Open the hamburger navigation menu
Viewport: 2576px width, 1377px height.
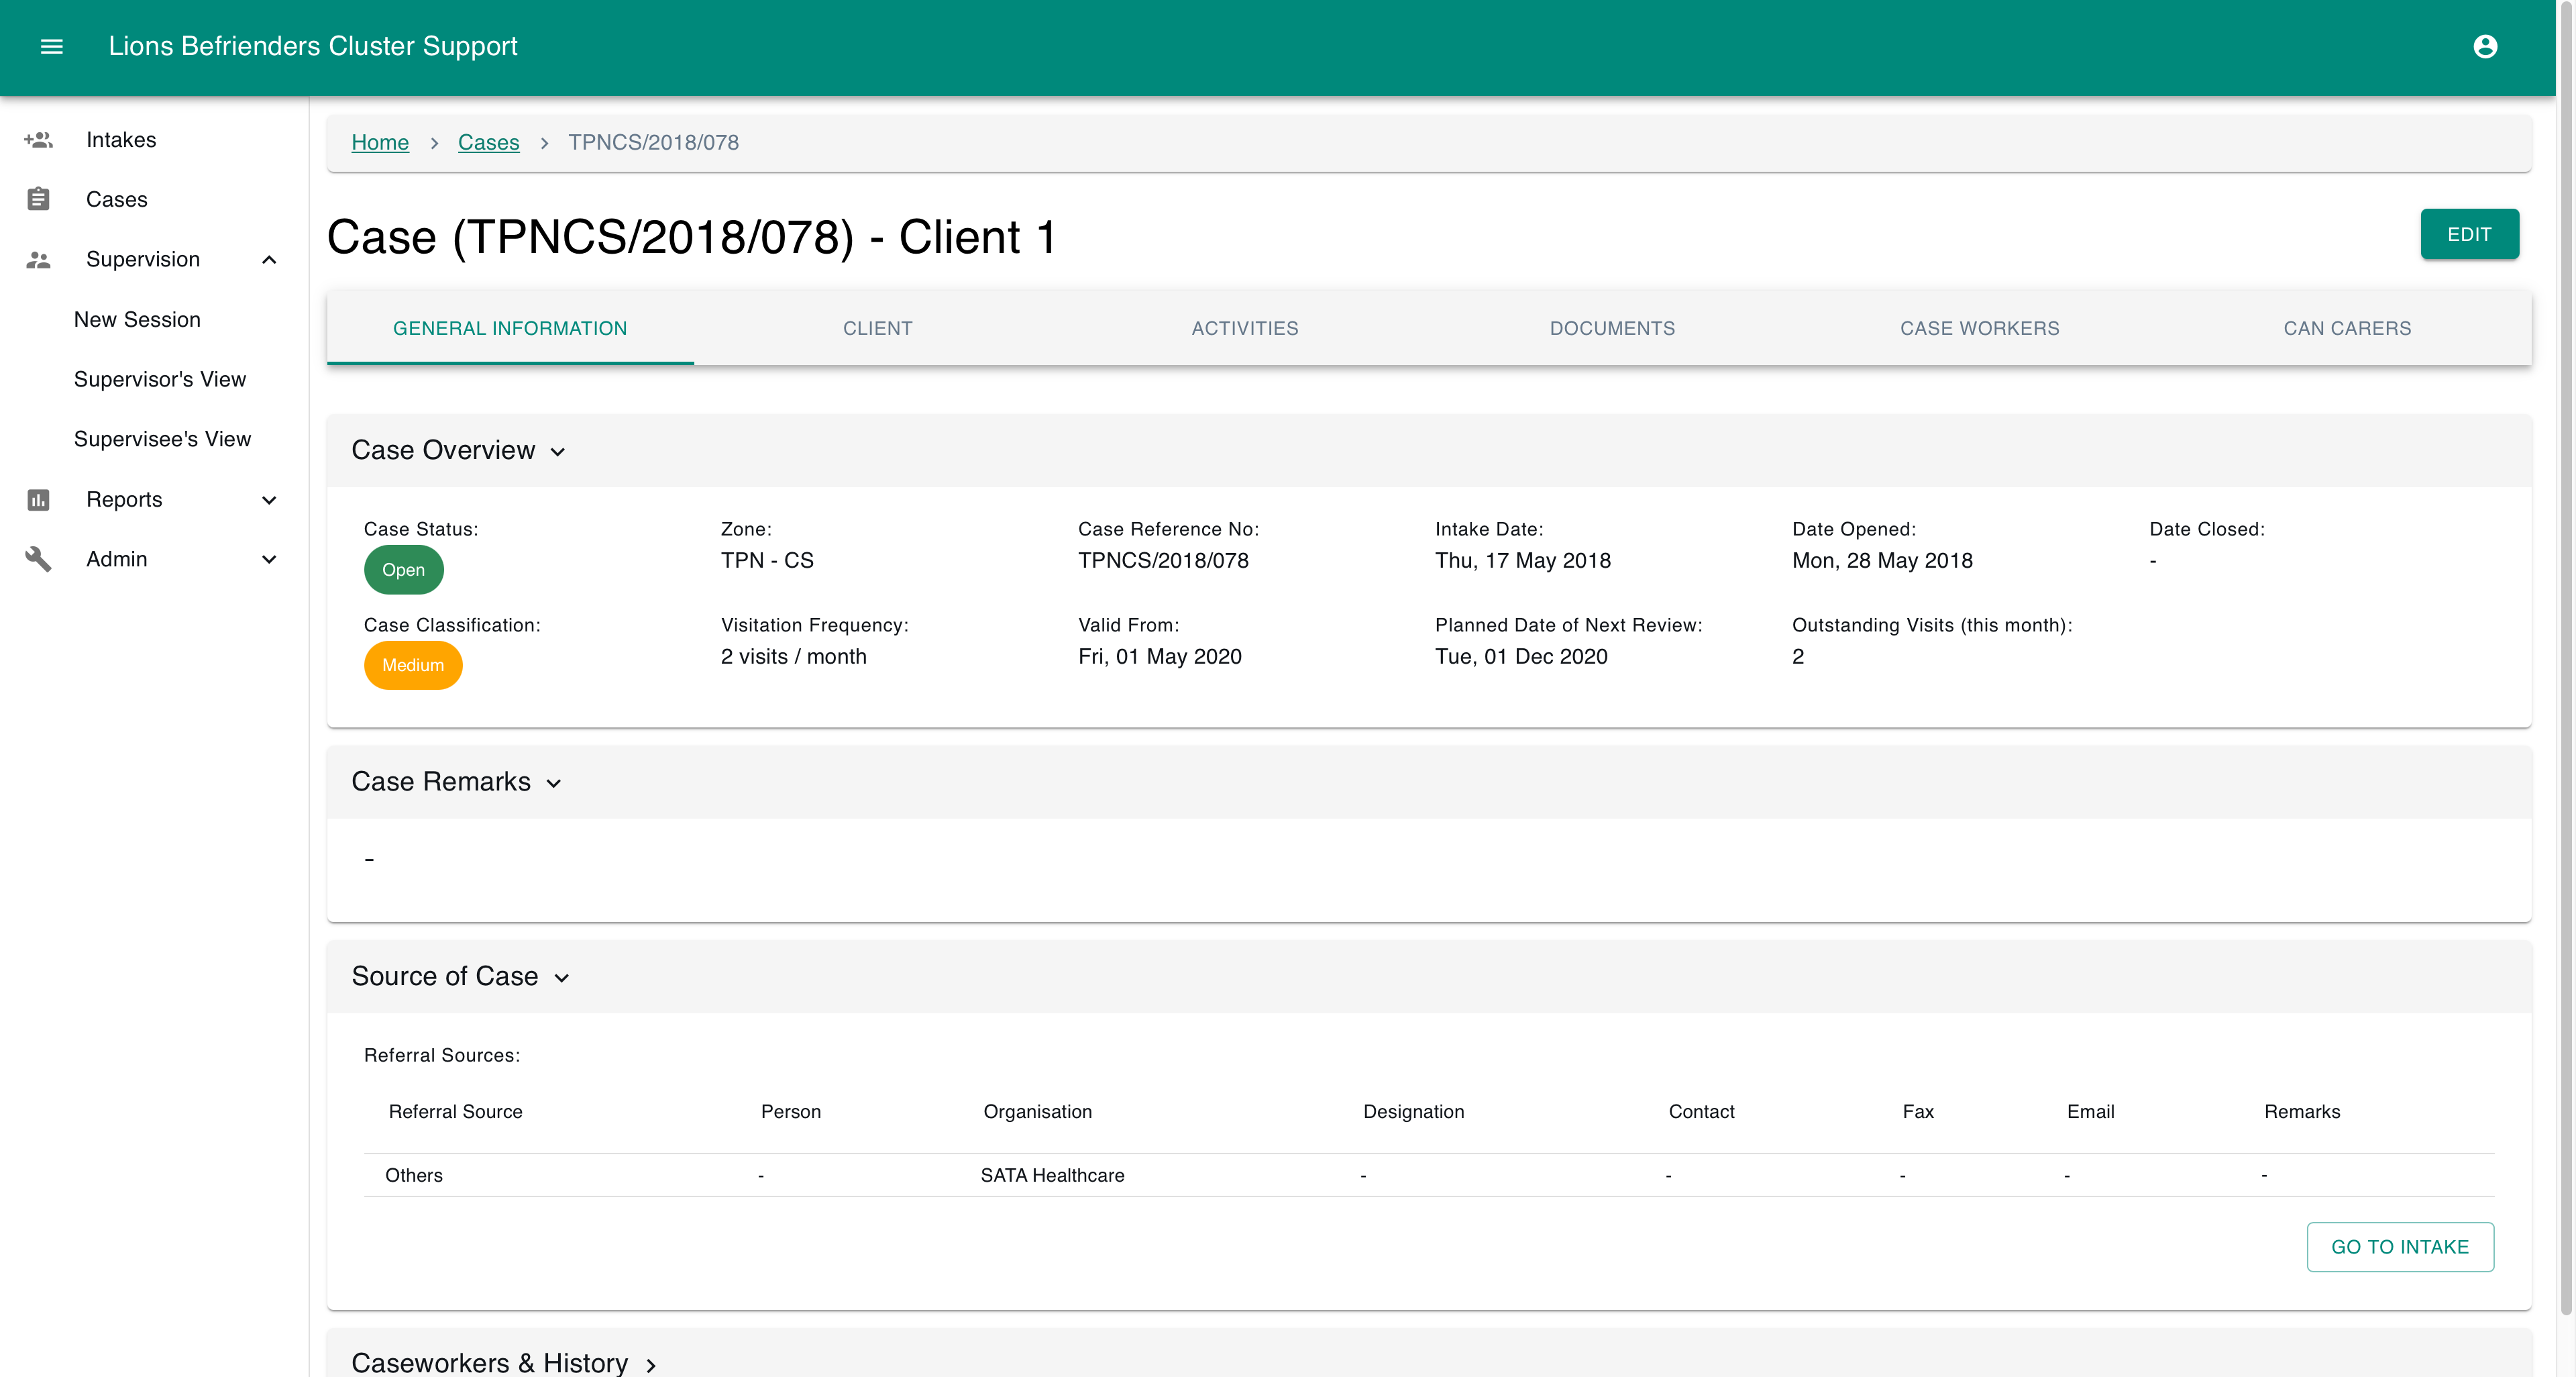tap(51, 46)
